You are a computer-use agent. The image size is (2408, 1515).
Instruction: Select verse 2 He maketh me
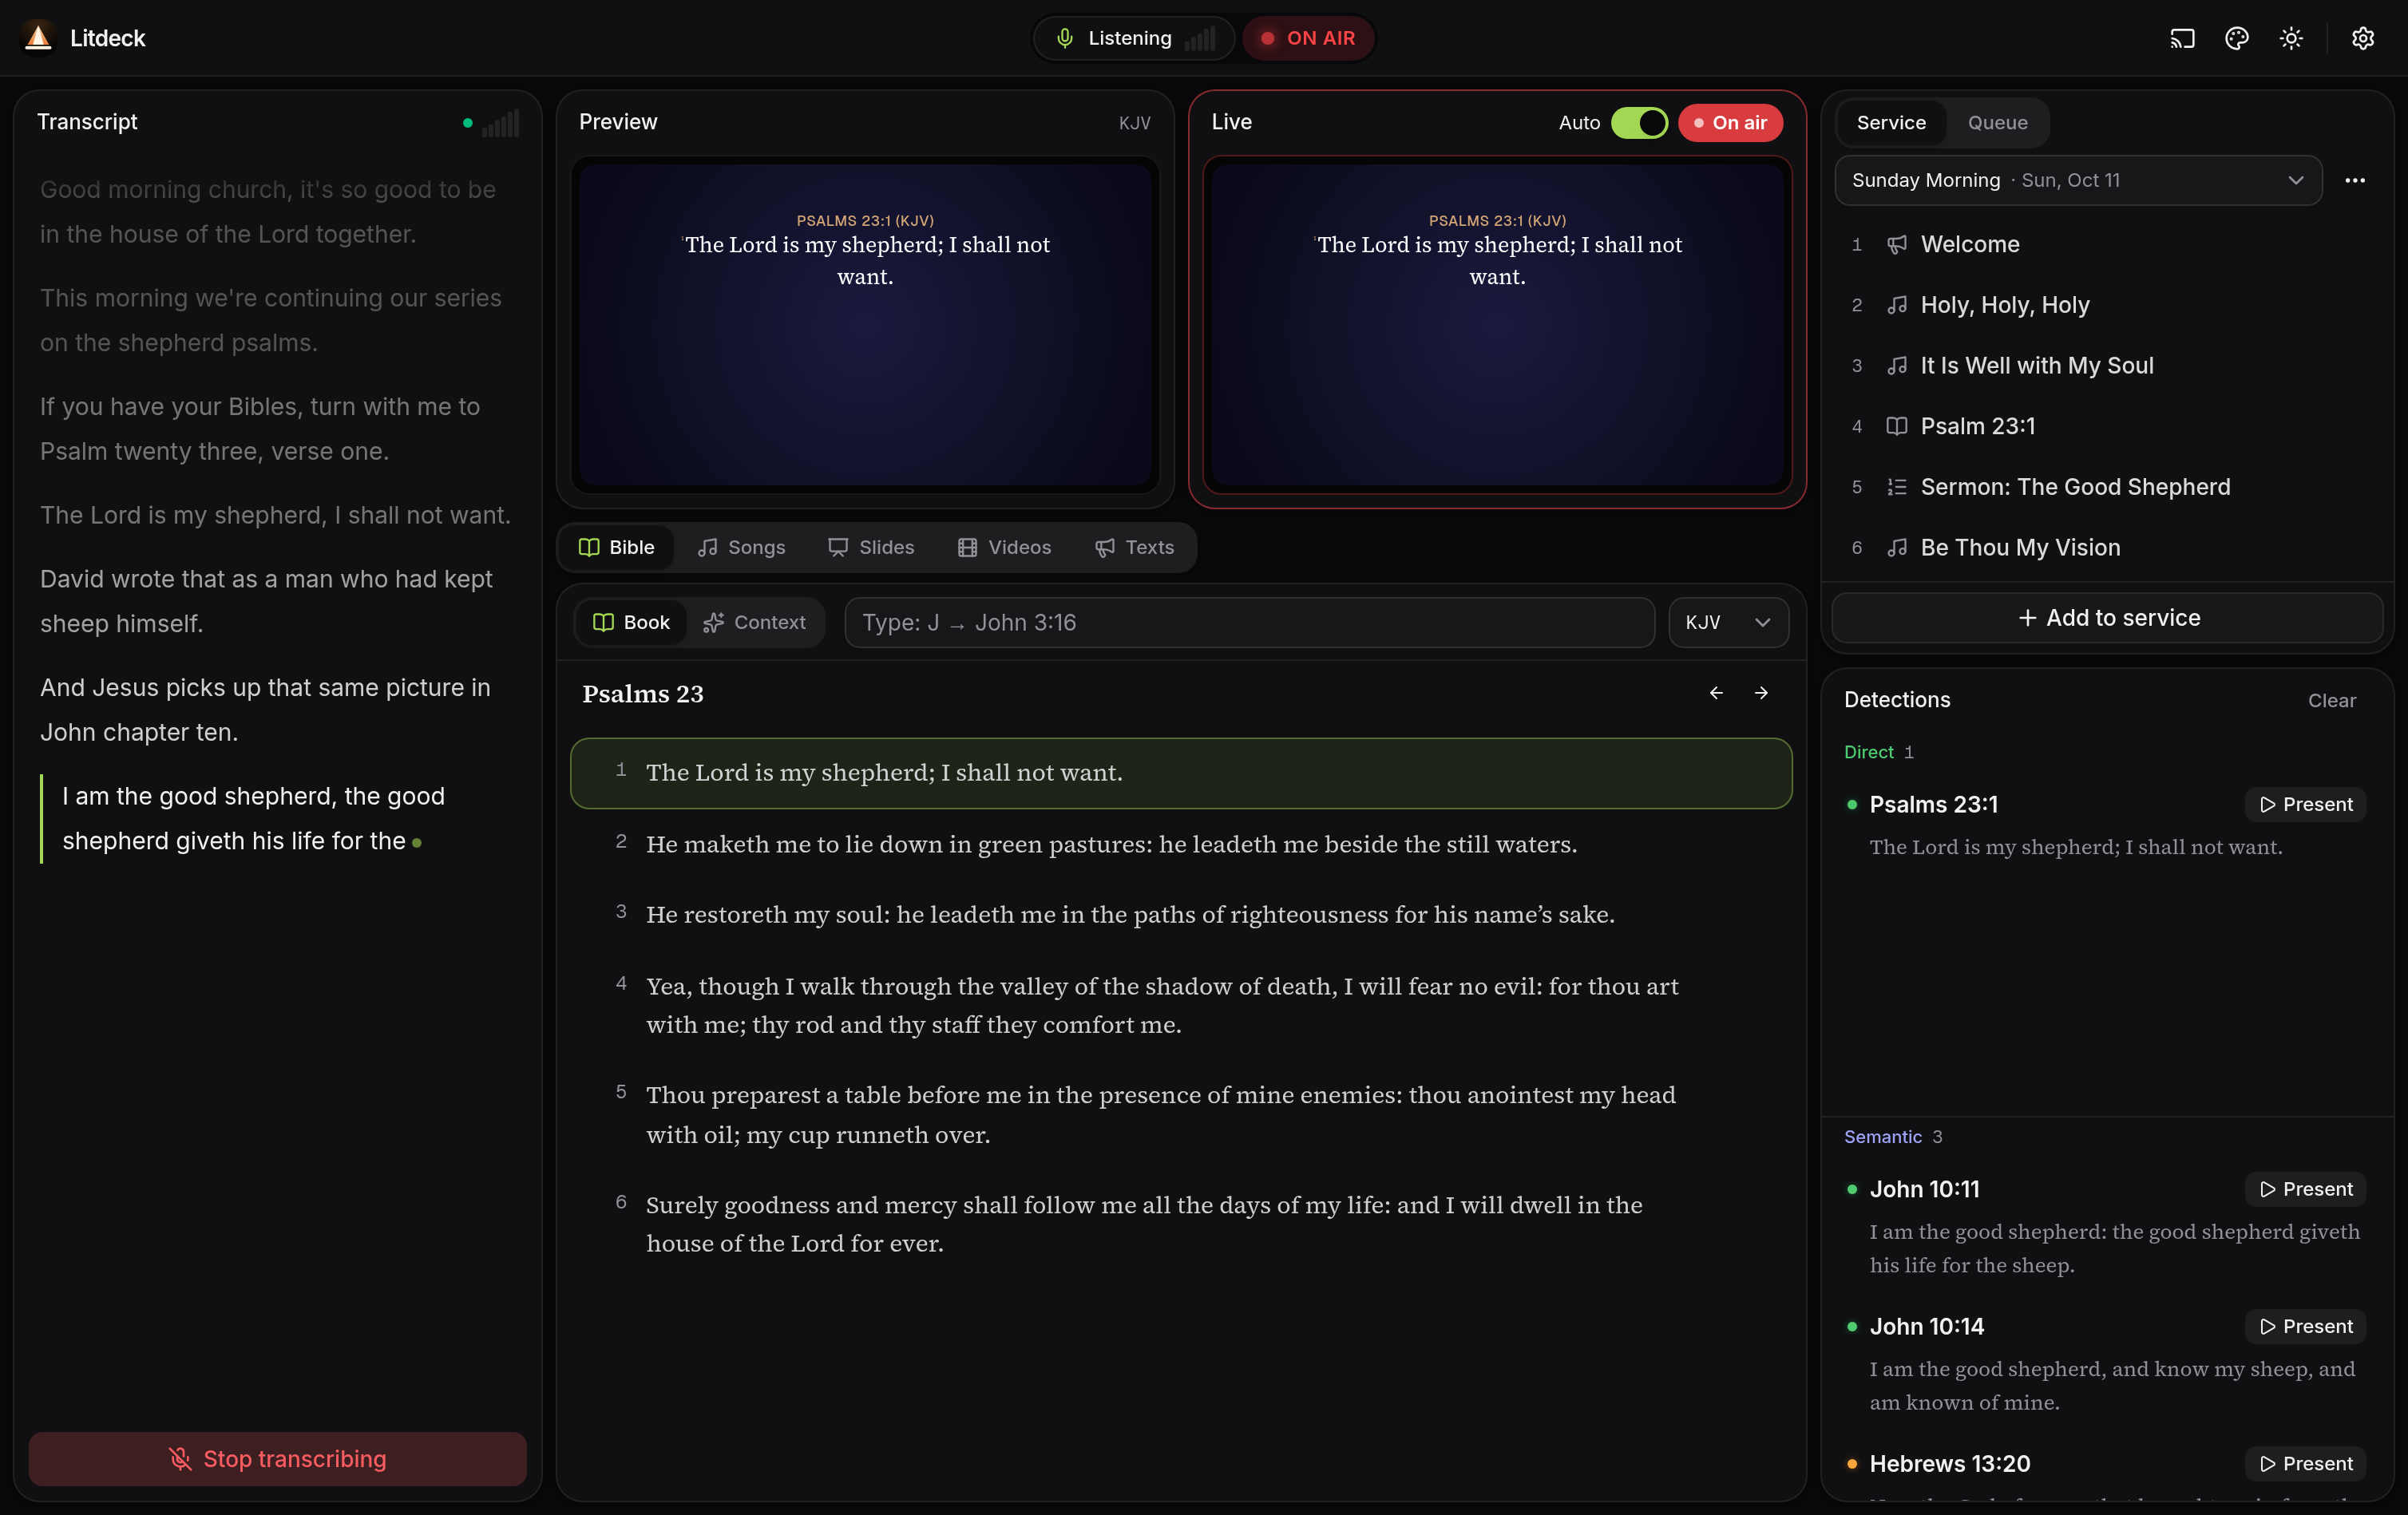click(x=1181, y=844)
